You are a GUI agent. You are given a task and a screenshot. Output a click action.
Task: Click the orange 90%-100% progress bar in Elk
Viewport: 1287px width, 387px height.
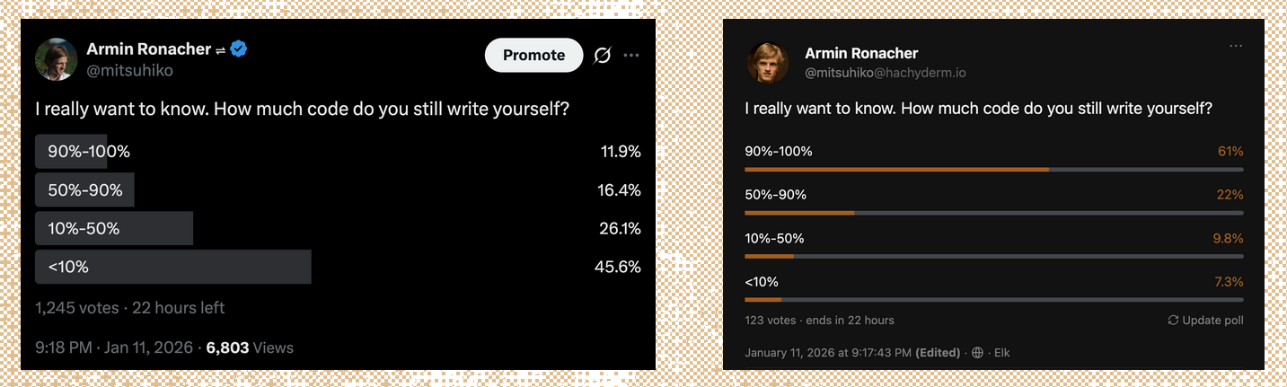[x=896, y=169]
